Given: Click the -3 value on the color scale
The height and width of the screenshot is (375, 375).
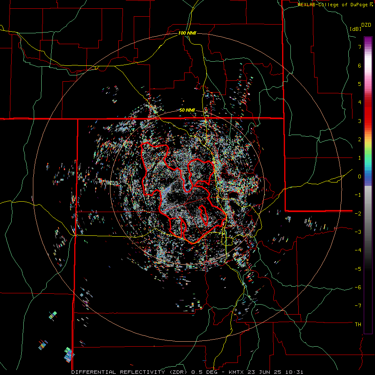Looking at the screenshot, I should [x=358, y=232].
